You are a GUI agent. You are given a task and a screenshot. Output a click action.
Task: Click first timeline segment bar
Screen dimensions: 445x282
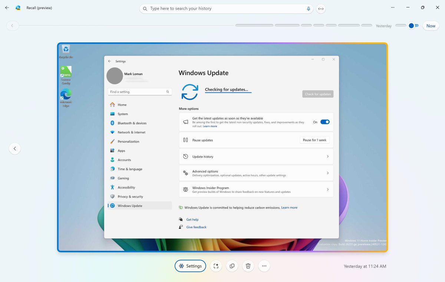254,26
